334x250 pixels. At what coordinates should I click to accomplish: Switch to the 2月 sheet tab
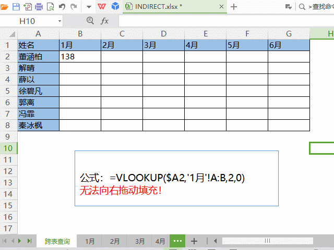(x=115, y=241)
